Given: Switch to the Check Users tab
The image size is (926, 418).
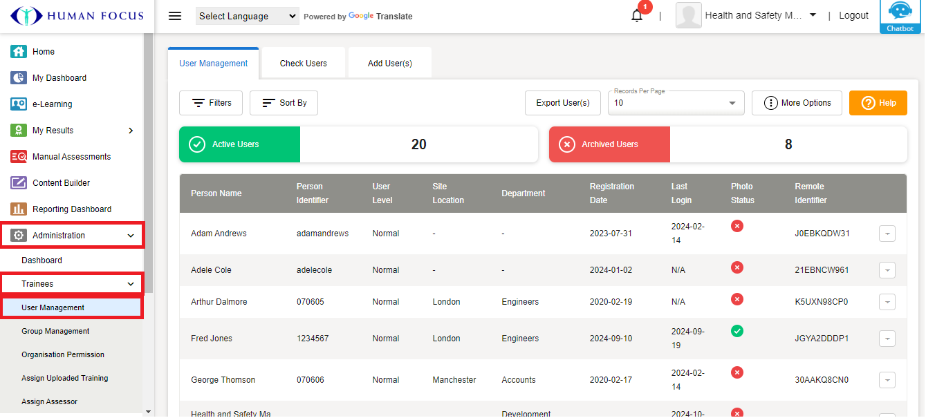Looking at the screenshot, I should (303, 64).
